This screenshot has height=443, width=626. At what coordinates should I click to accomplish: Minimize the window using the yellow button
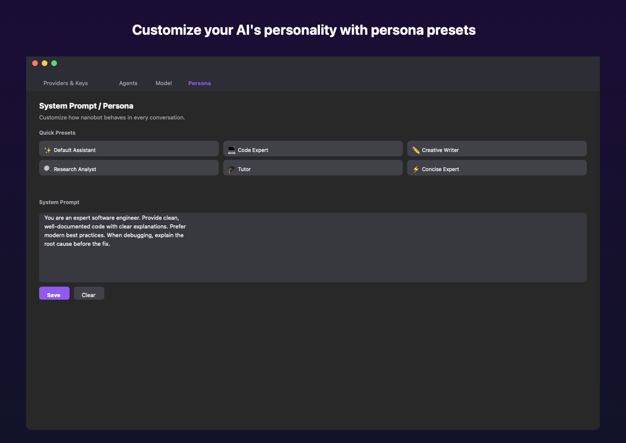[x=45, y=63]
